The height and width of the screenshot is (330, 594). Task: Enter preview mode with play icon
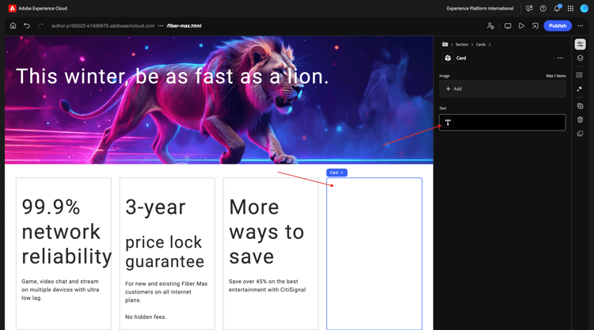[x=522, y=26]
